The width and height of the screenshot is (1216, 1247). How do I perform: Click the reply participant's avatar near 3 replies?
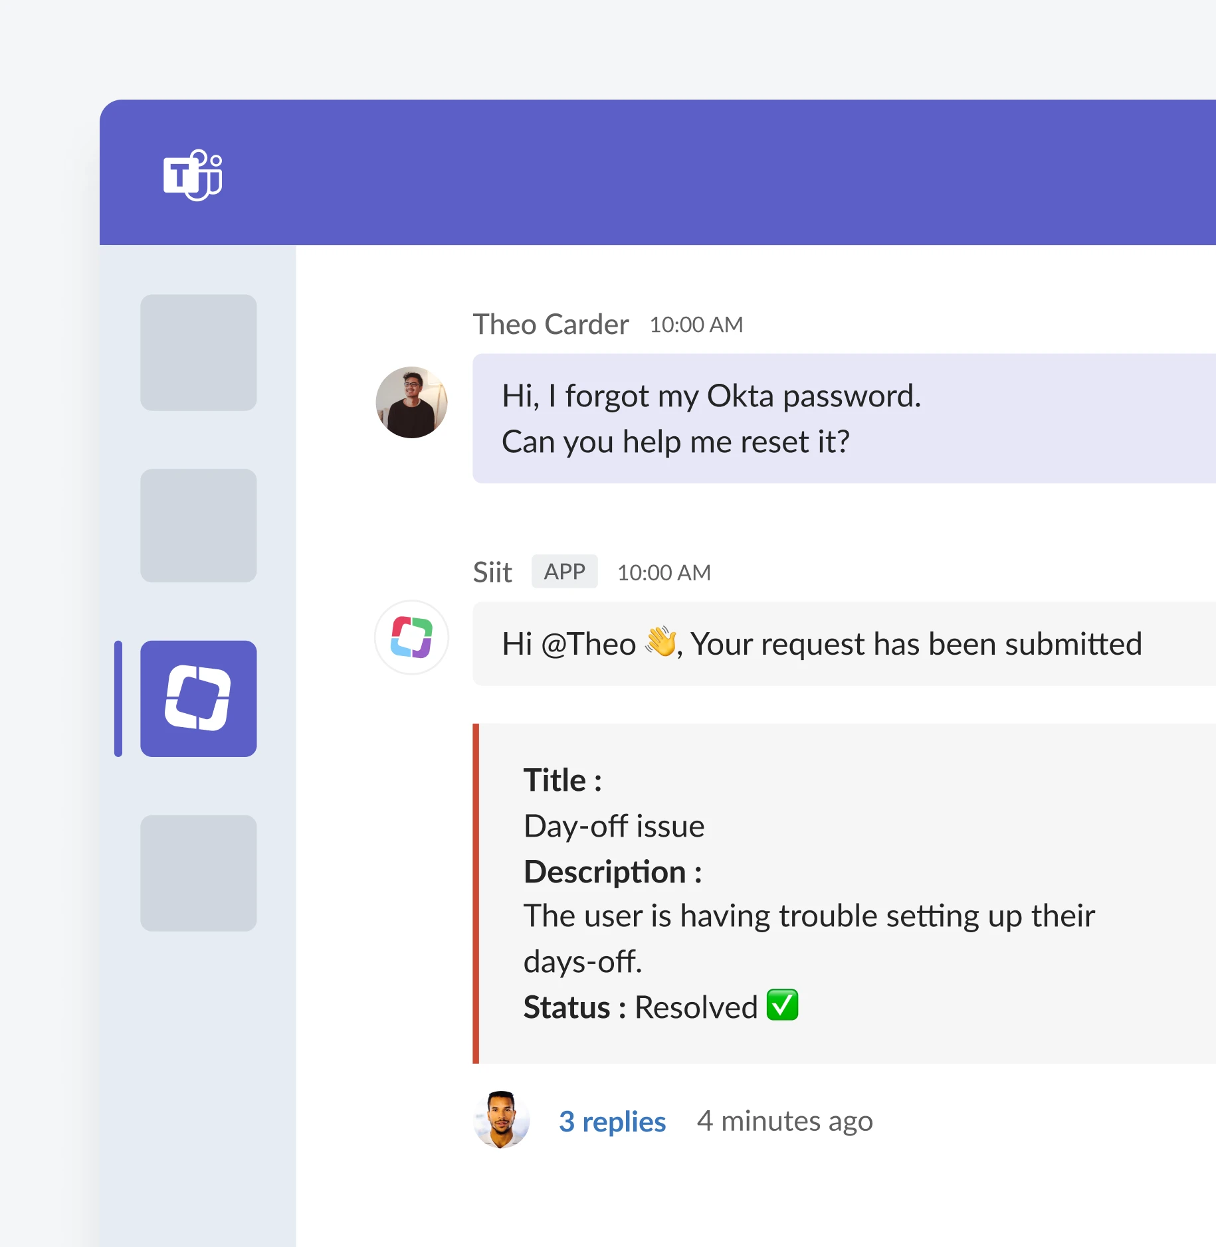(x=502, y=1121)
